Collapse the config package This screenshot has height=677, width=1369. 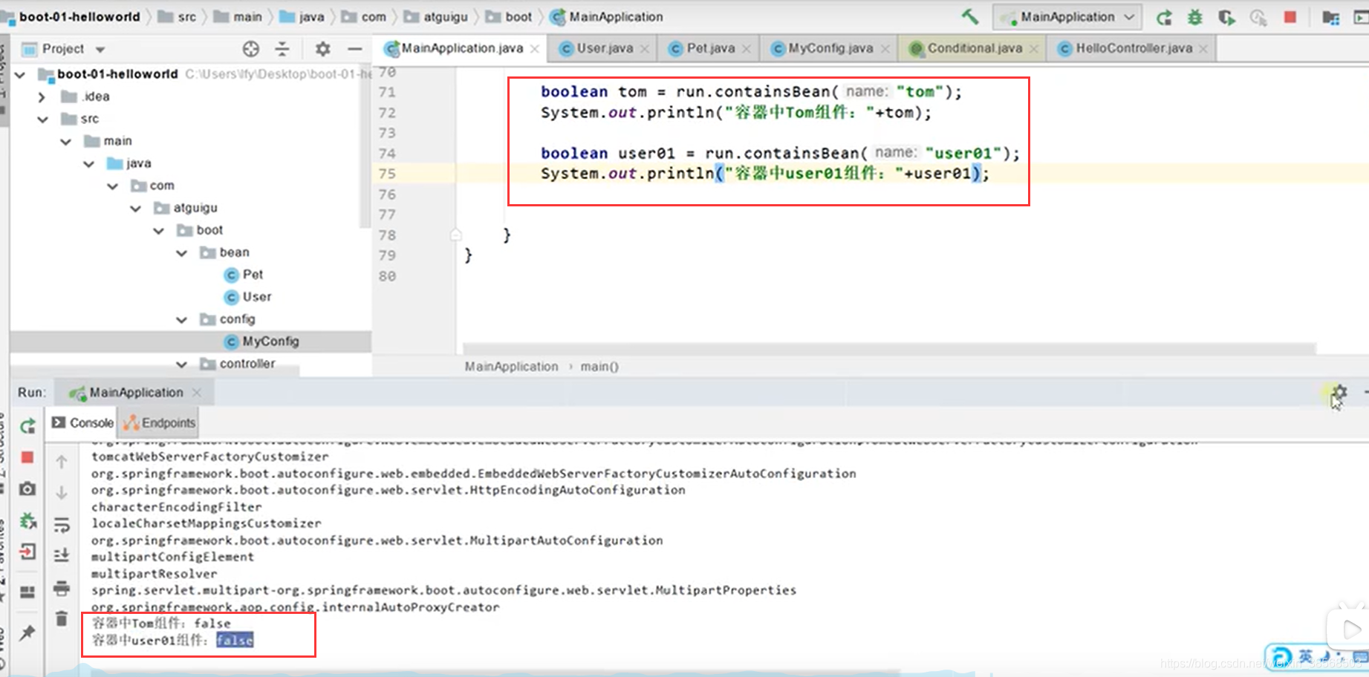click(x=181, y=319)
